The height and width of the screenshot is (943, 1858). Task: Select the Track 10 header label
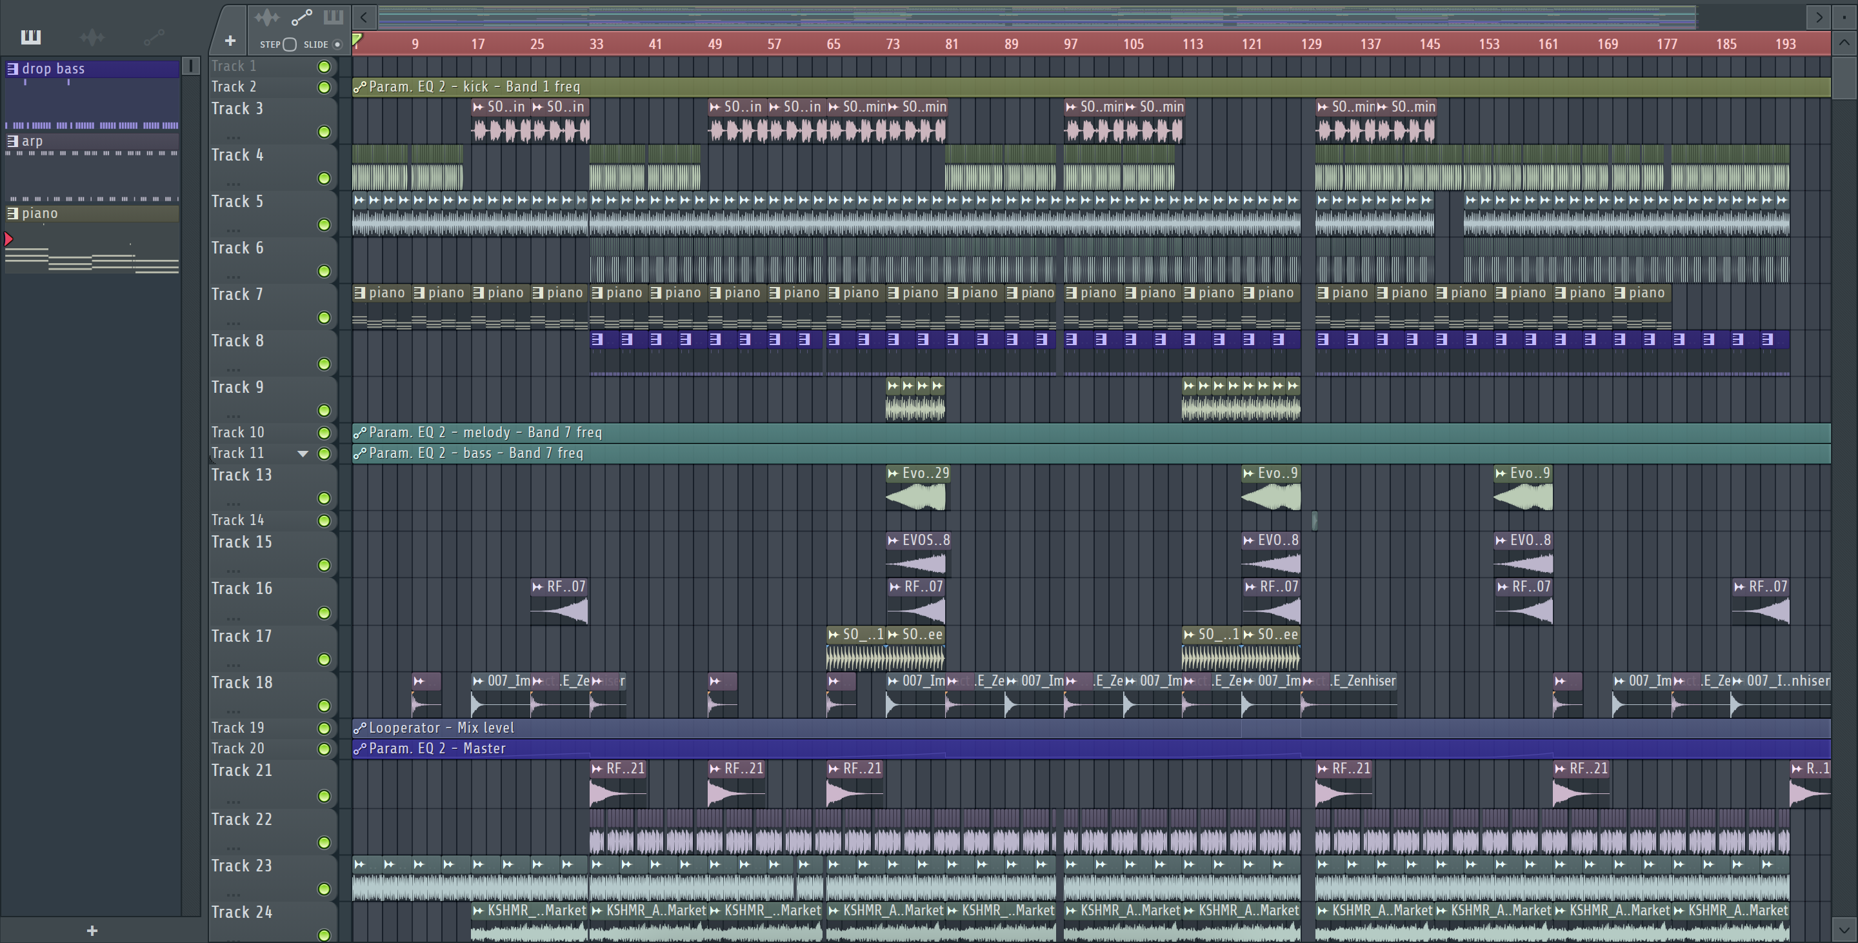coord(238,433)
